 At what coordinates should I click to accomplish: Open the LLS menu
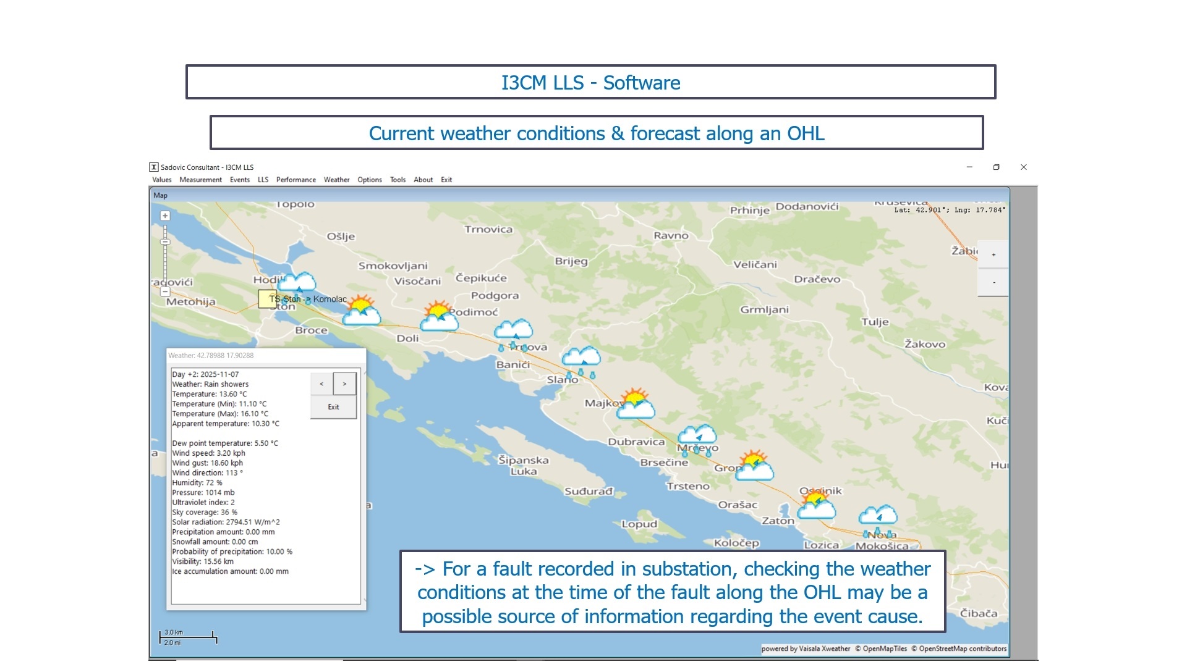263,180
